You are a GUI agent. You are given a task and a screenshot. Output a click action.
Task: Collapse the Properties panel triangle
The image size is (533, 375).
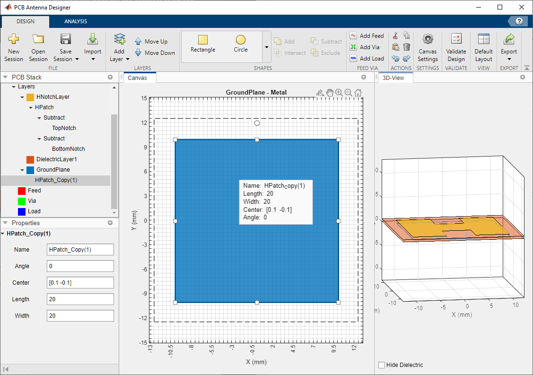5,223
